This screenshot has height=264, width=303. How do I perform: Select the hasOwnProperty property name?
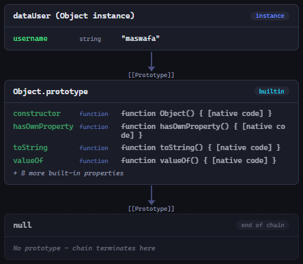pyautogui.click(x=43, y=126)
